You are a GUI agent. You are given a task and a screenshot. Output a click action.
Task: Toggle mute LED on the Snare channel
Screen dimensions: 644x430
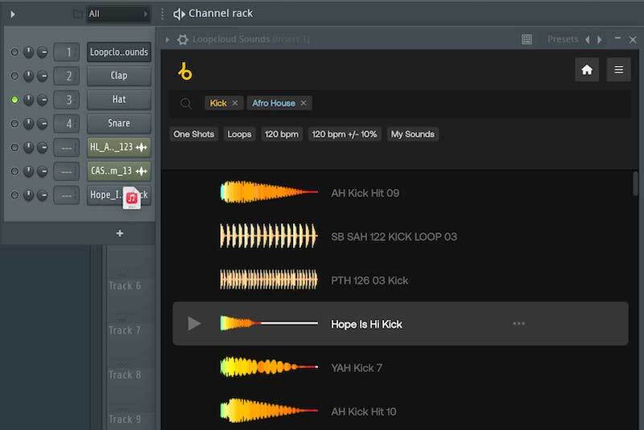click(x=14, y=124)
